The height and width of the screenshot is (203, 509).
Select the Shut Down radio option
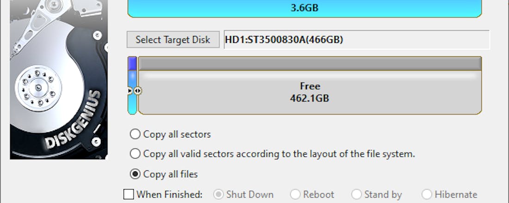point(218,194)
